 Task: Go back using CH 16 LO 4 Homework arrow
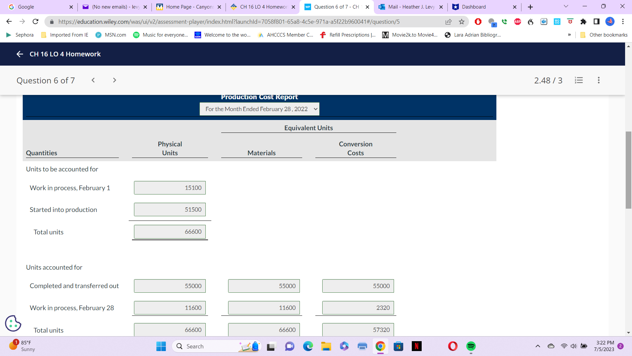pyautogui.click(x=20, y=54)
